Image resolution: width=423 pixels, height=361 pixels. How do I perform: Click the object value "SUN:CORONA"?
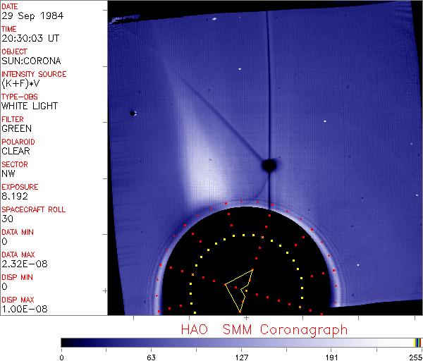pyautogui.click(x=31, y=61)
